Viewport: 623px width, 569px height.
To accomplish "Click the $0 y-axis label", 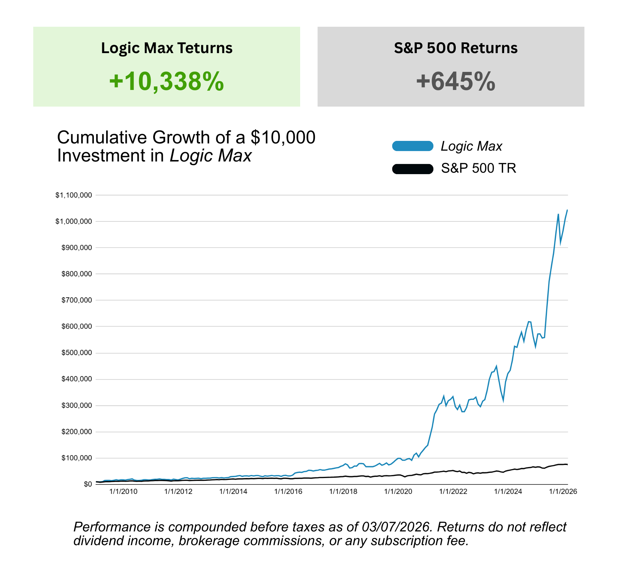I will 88,484.
